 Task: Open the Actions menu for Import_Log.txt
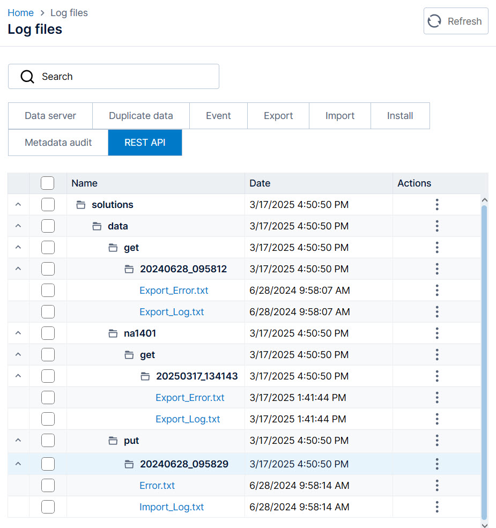437,507
